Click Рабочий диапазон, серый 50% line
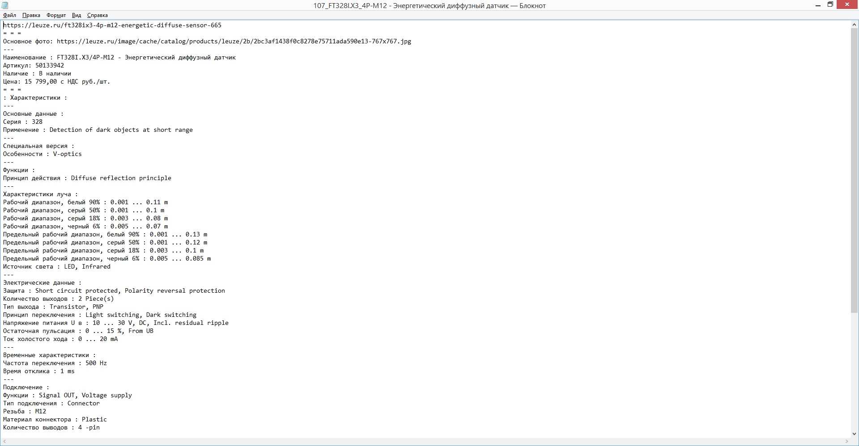The height and width of the screenshot is (446, 859). click(x=84, y=210)
